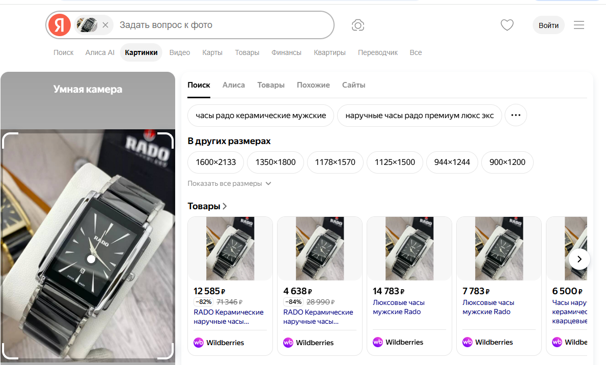
Task: Click suggestion наручные часы радо премиум люкс
Action: pos(419,116)
